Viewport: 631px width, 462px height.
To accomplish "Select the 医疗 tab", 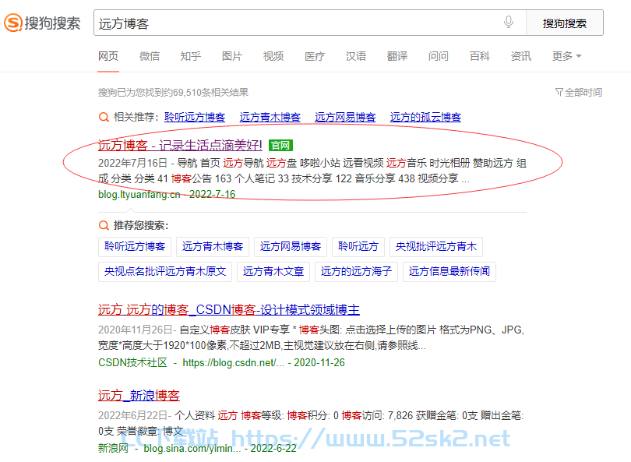I will click(315, 56).
